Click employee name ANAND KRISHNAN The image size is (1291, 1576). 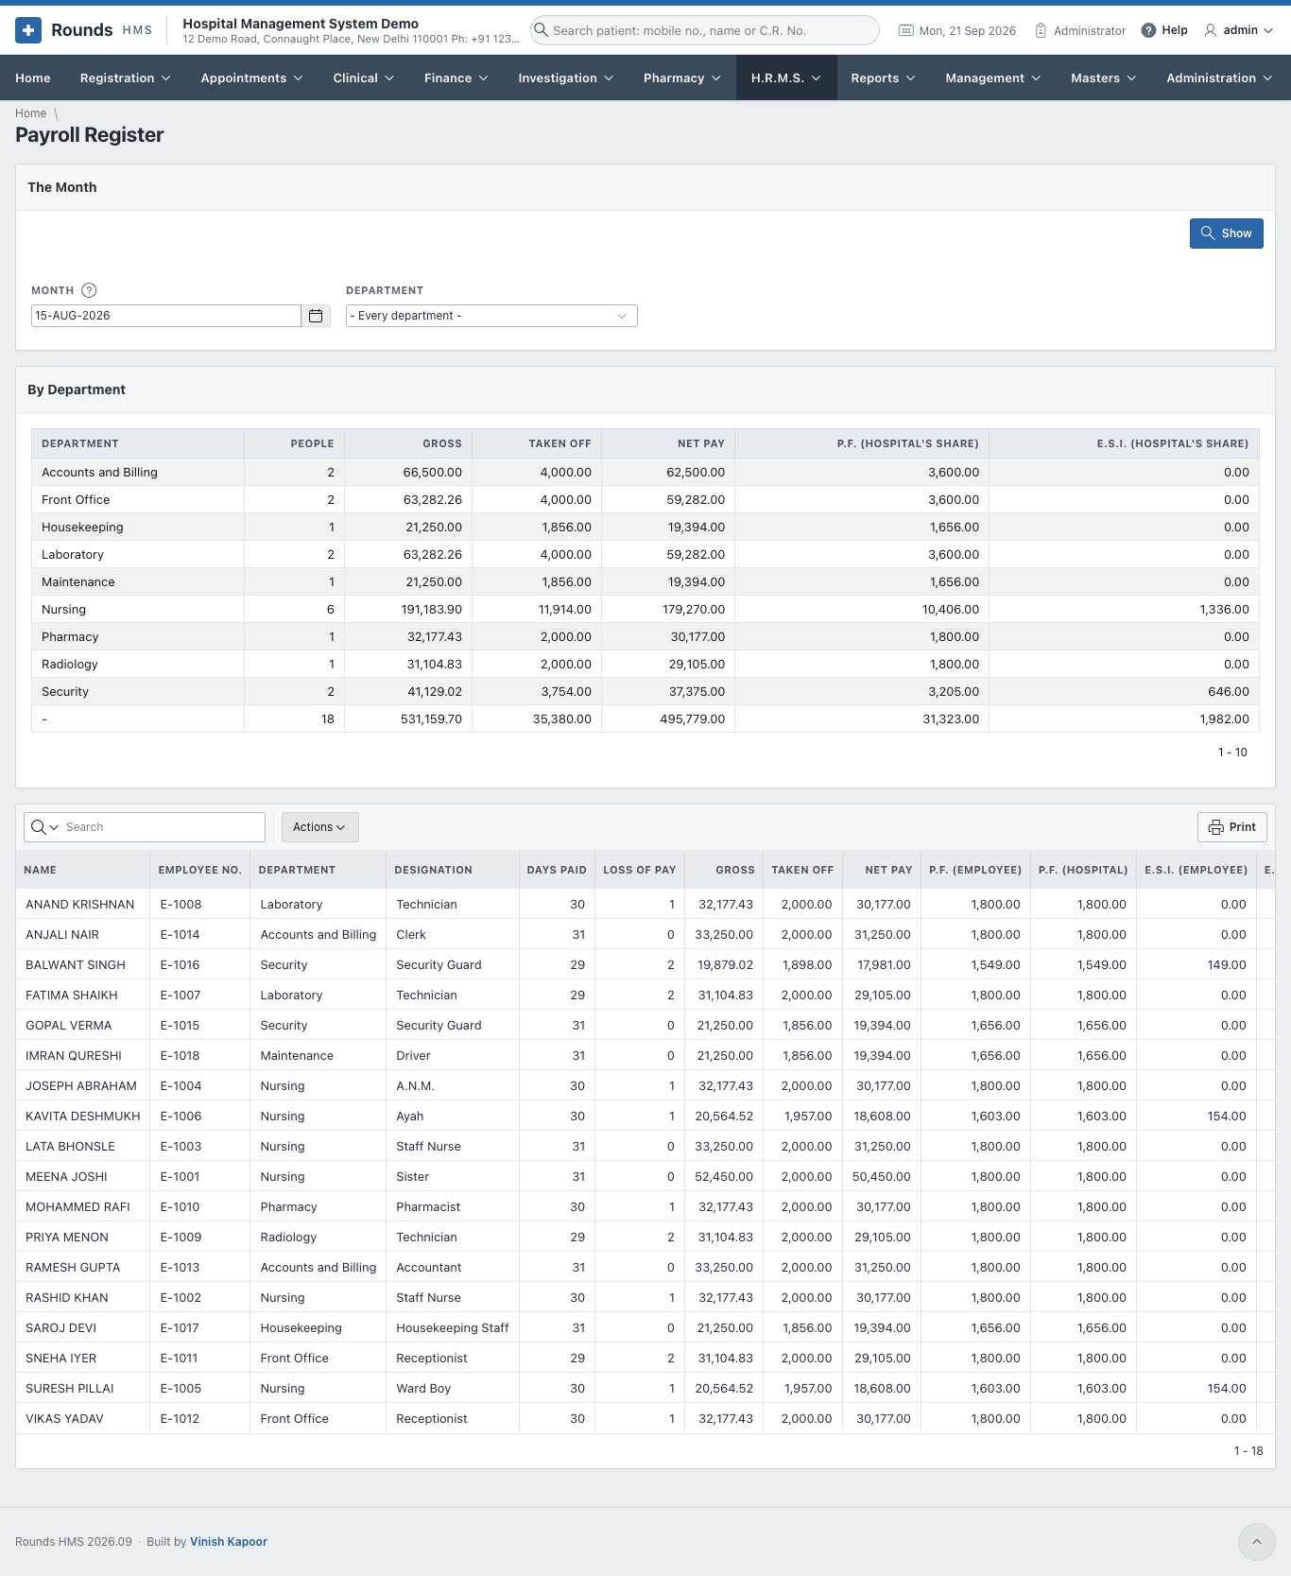pos(80,905)
